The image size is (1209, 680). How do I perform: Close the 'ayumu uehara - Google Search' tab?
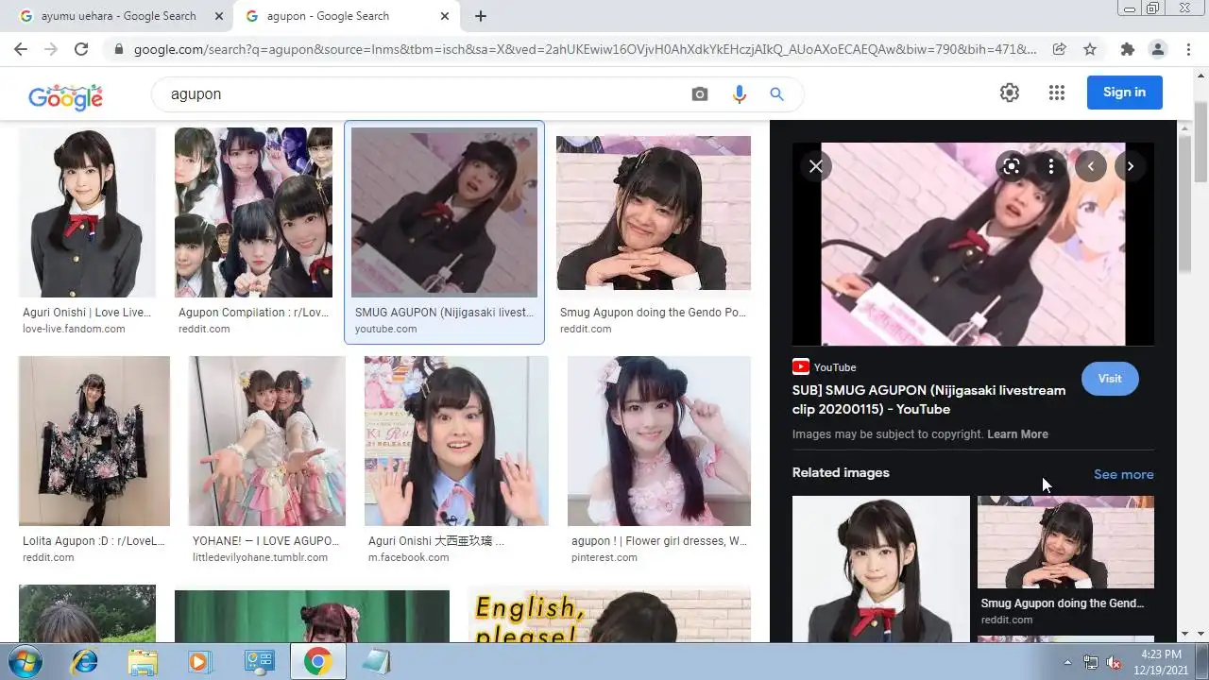pyautogui.click(x=219, y=16)
